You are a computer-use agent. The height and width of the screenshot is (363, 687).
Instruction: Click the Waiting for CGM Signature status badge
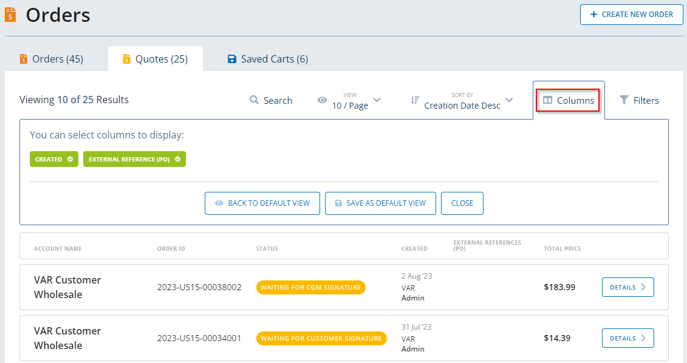[x=310, y=287]
